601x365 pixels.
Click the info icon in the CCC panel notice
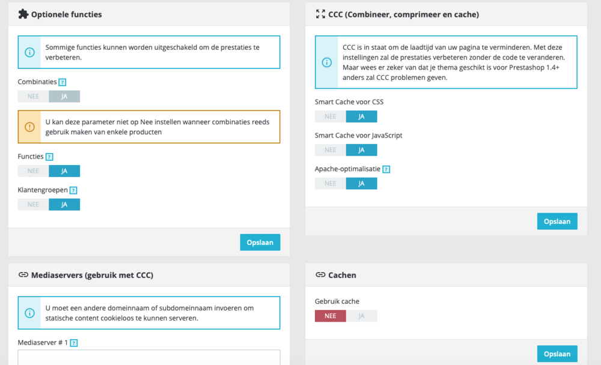pyautogui.click(x=326, y=62)
